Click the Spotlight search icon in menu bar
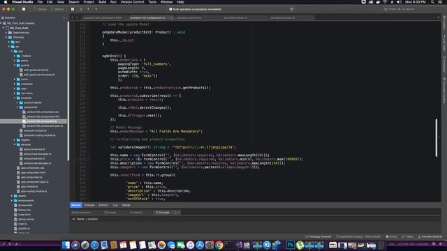This screenshot has height=251, width=447. (x=432, y=2)
